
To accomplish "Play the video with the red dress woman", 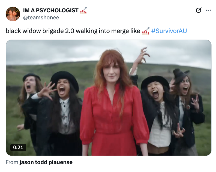I will point(109,98).
